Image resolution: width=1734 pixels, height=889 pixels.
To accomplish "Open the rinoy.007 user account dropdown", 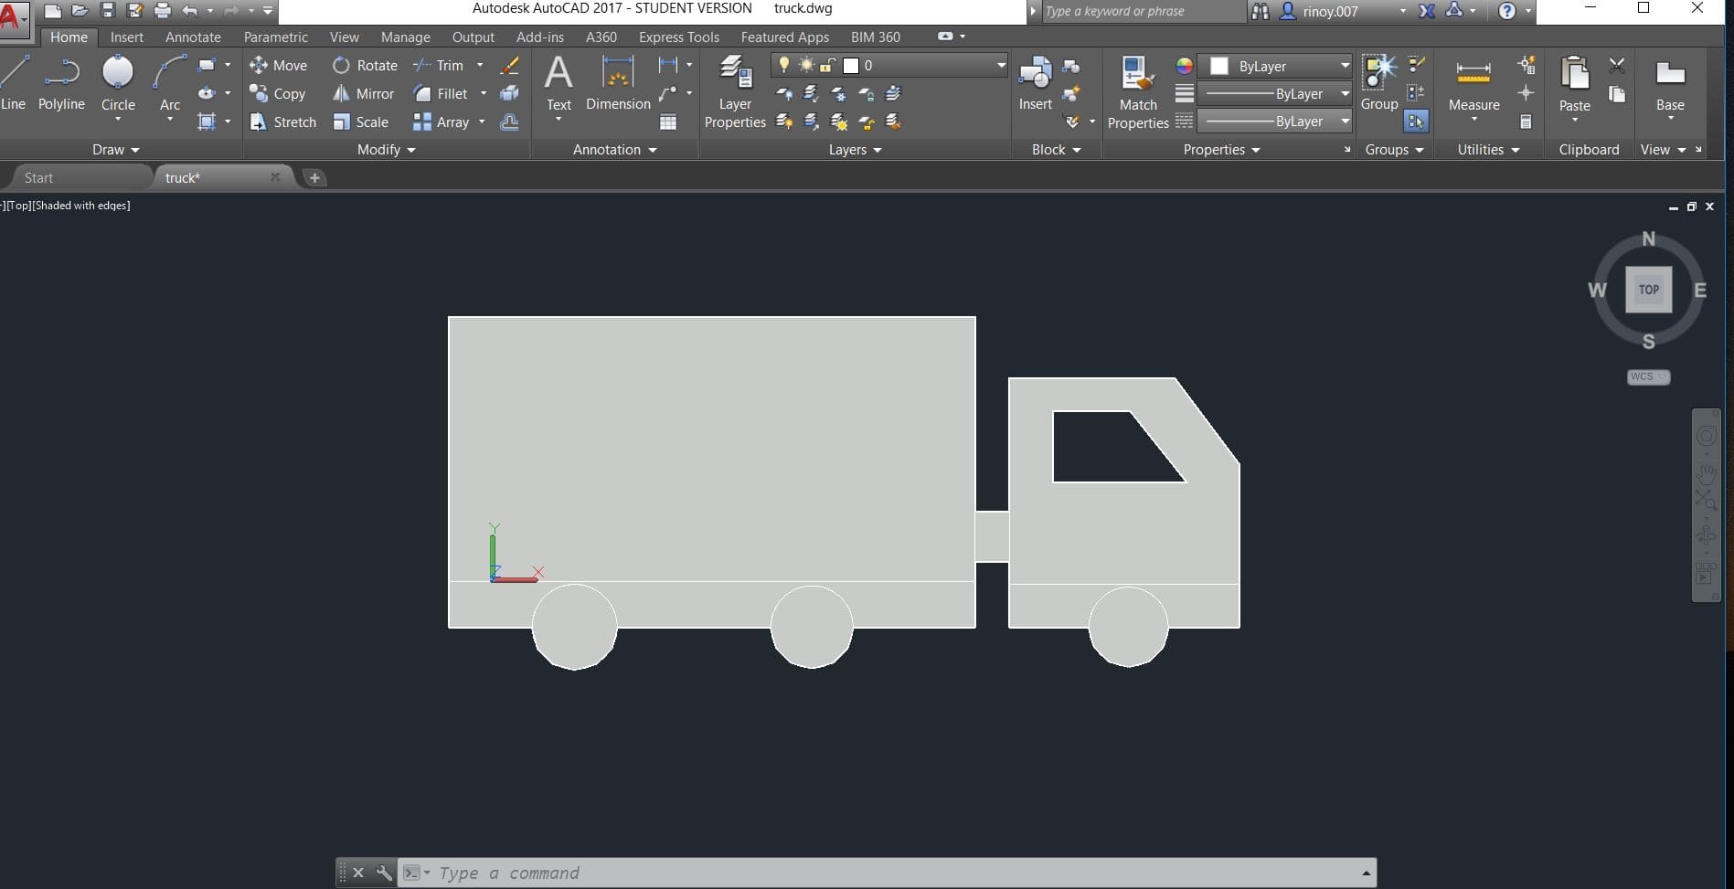I will (x=1402, y=11).
